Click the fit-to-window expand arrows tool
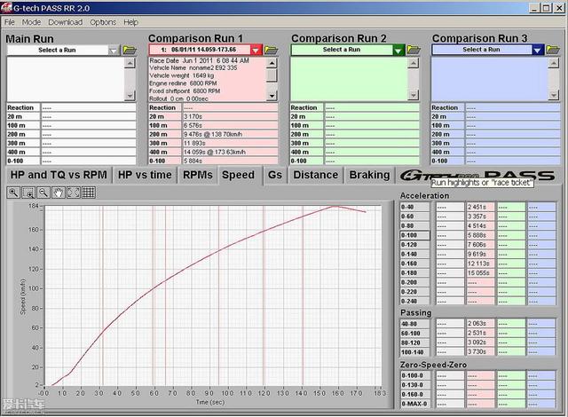 pos(74,193)
